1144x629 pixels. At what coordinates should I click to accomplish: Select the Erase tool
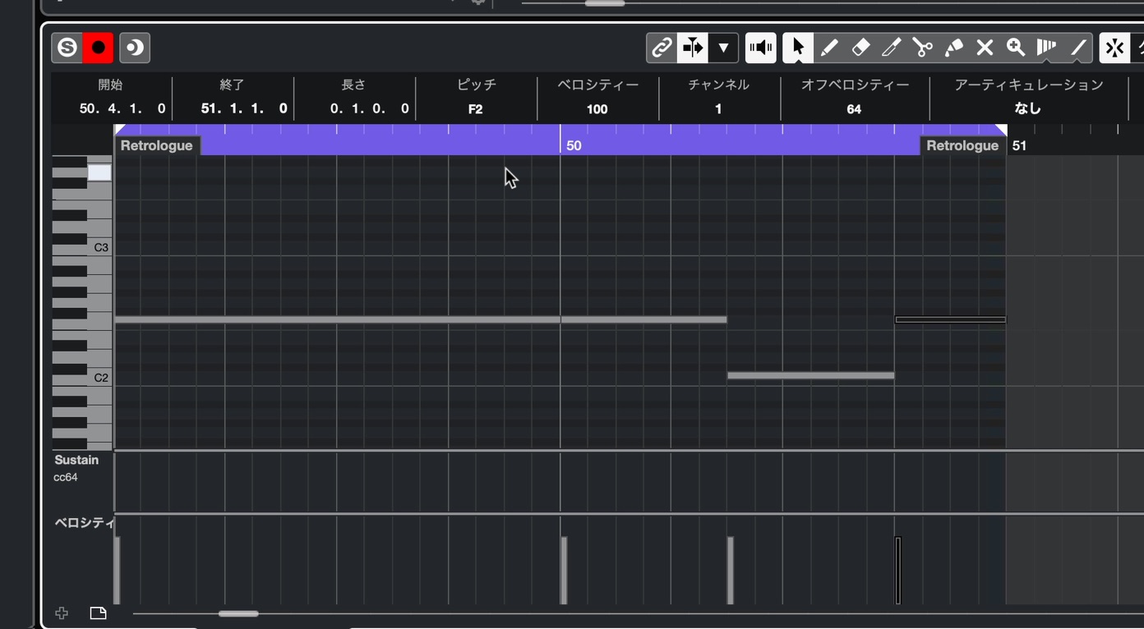click(x=860, y=48)
